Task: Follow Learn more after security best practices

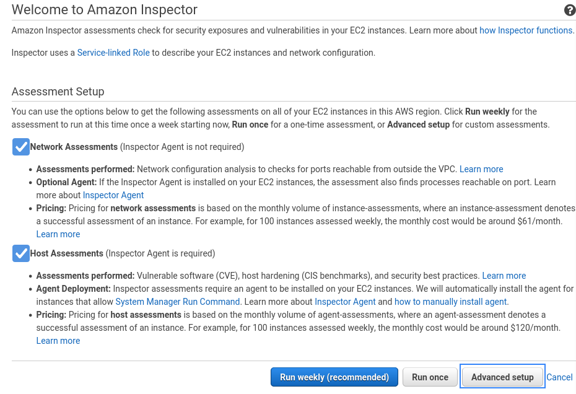Action: (x=504, y=276)
